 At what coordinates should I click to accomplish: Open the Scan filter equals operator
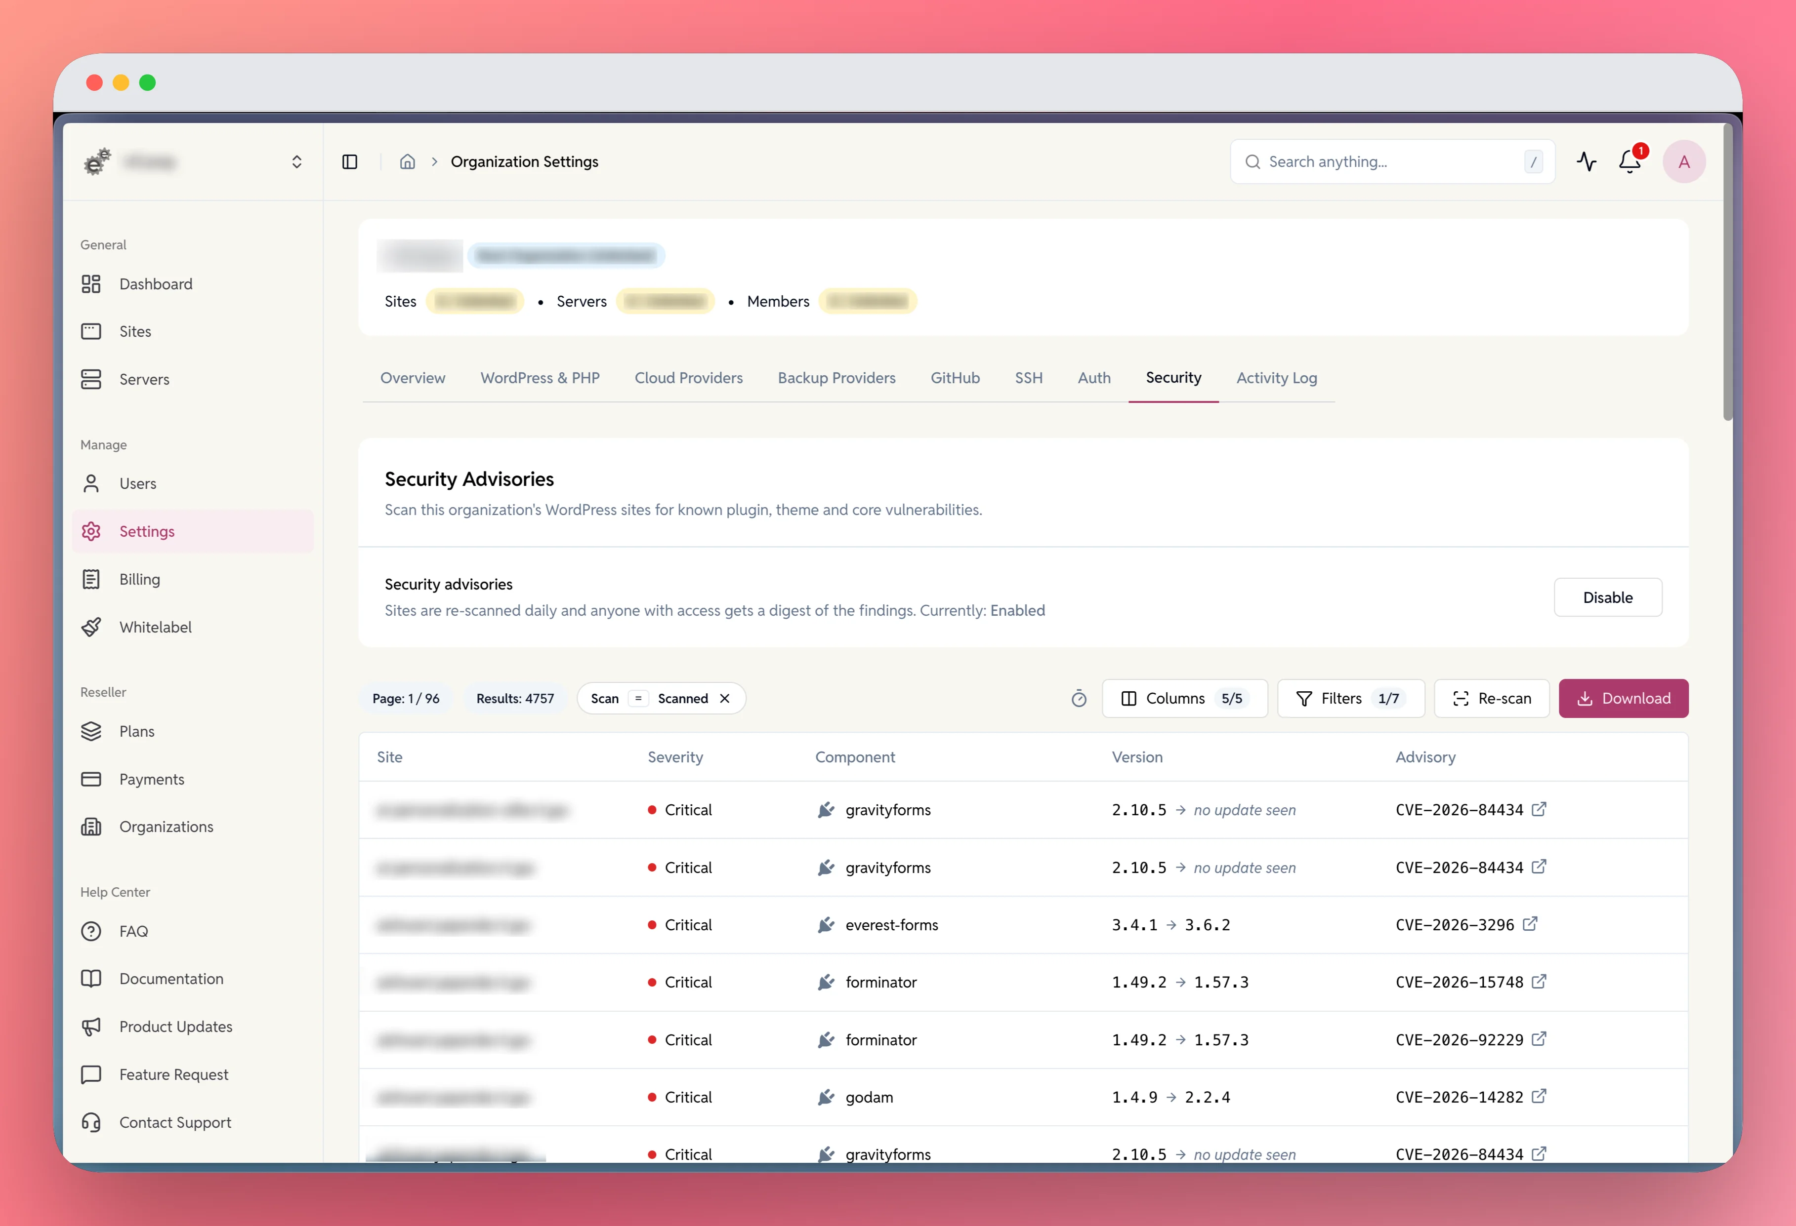[638, 698]
